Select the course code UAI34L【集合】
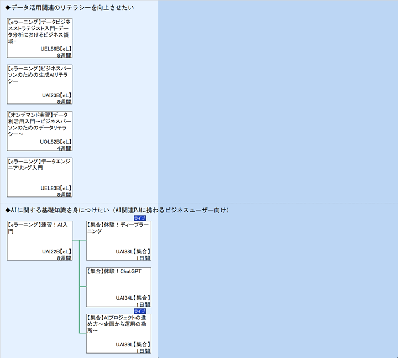The height and width of the screenshot is (358, 398). click(x=133, y=298)
